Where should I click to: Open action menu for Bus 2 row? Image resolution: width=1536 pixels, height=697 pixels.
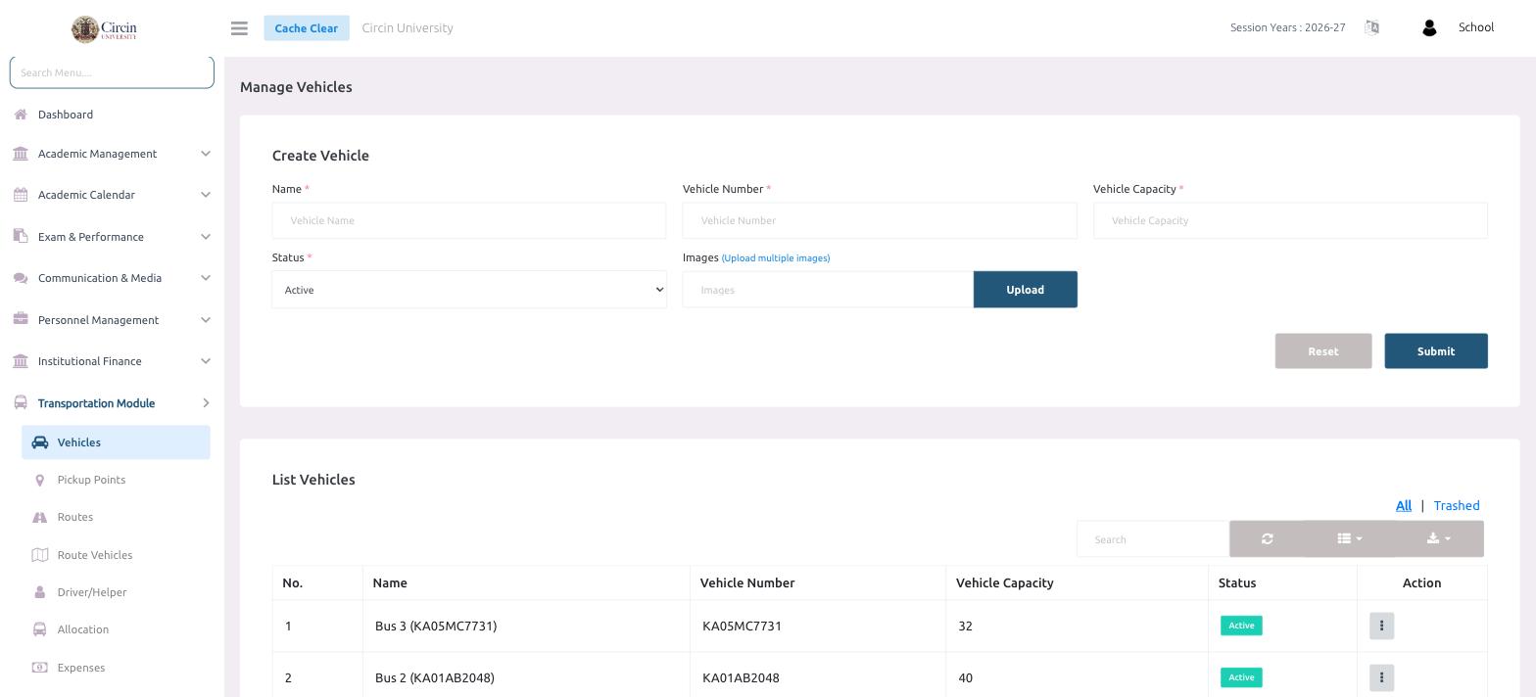click(1381, 677)
